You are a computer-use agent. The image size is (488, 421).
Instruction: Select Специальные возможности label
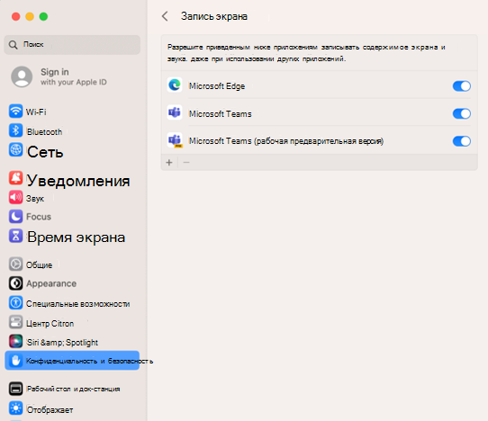tap(77, 304)
